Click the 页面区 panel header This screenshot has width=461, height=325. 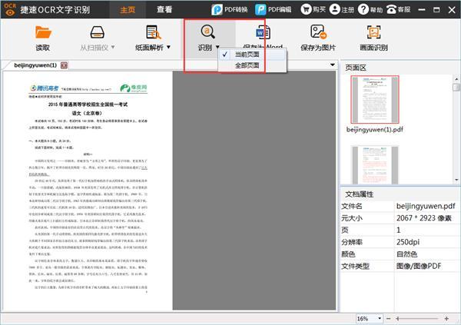click(356, 68)
